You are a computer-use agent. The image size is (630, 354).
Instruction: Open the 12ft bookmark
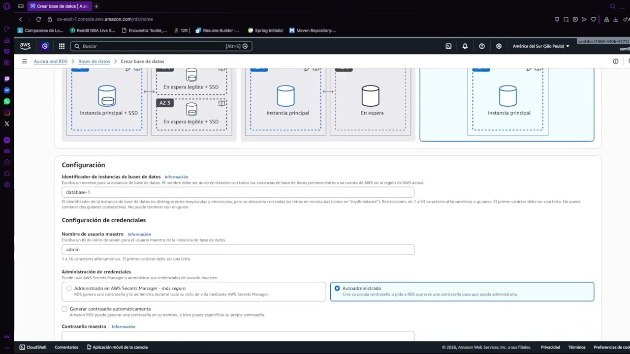181,30
